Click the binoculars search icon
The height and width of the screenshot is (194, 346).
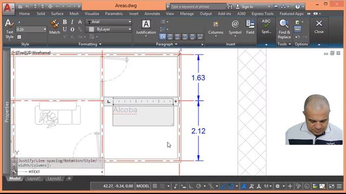click(230, 7)
